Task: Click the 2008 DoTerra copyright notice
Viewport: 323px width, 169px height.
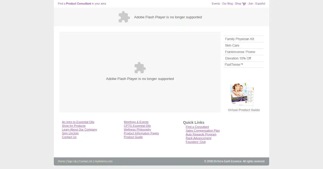Action: (235, 161)
